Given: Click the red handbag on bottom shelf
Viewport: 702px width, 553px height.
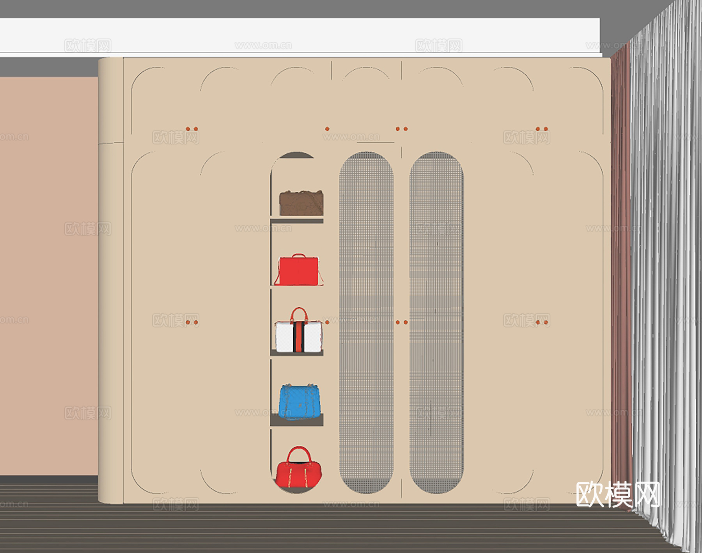Looking at the screenshot, I should [299, 468].
